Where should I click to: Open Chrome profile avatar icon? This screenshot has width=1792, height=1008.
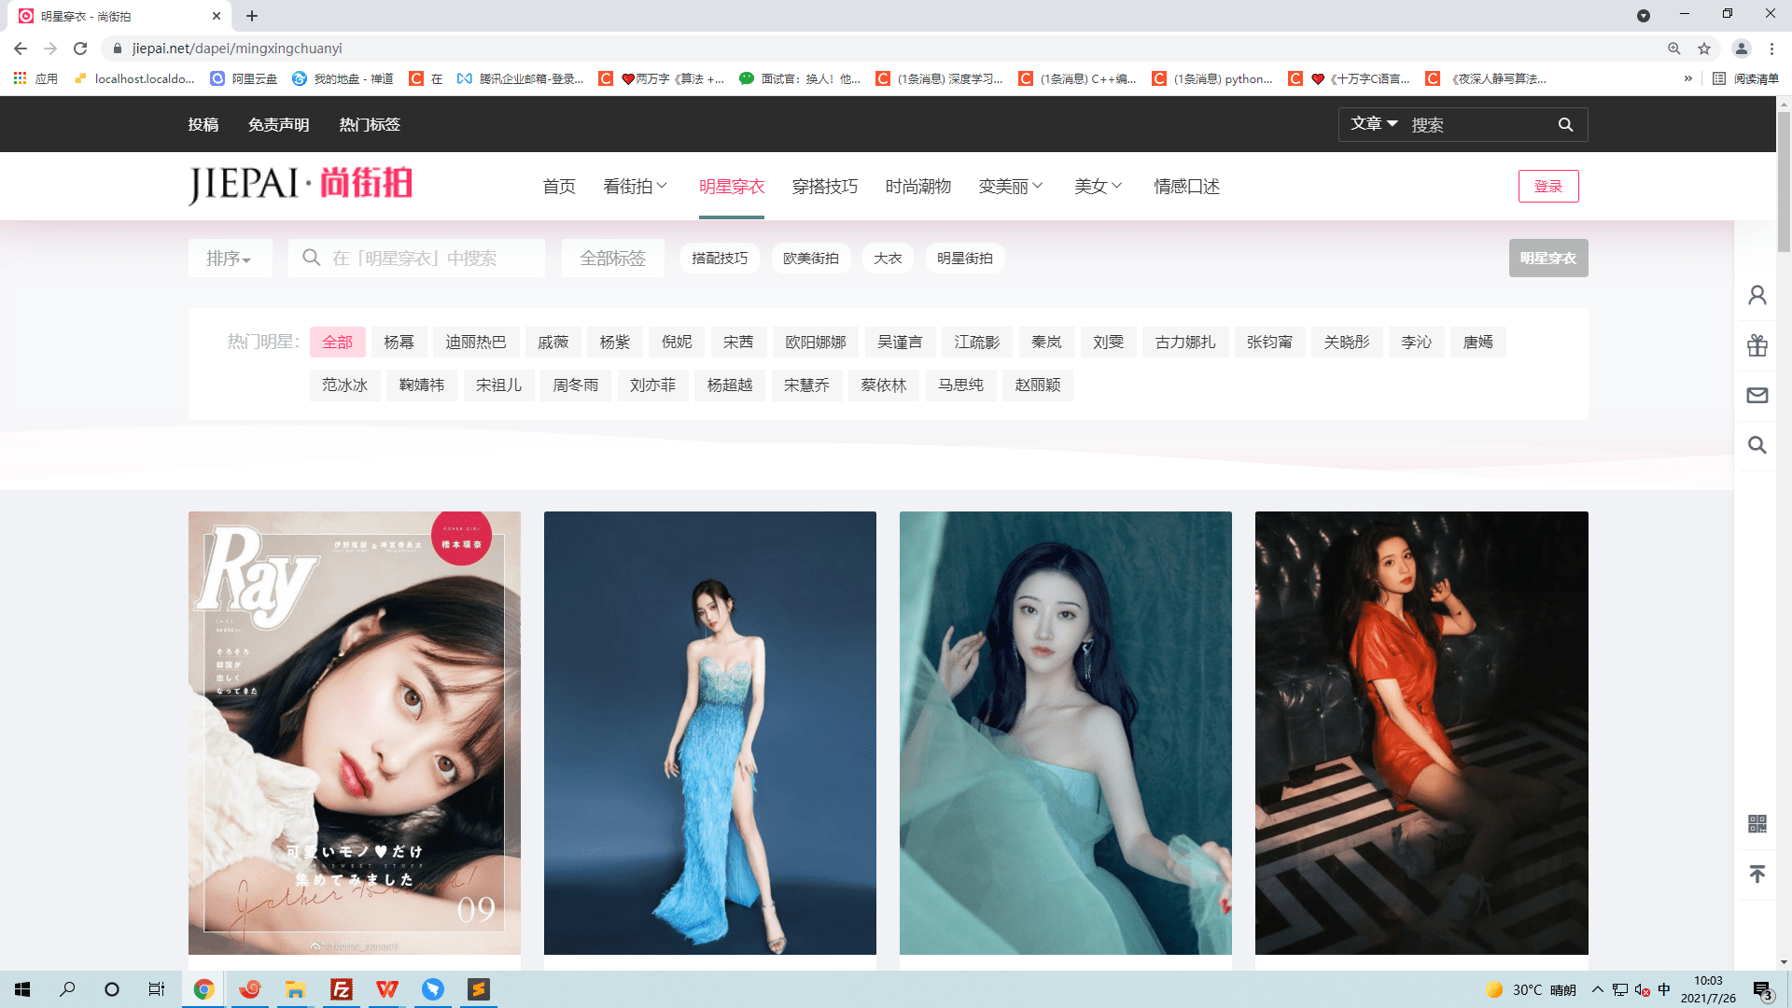tap(1742, 49)
